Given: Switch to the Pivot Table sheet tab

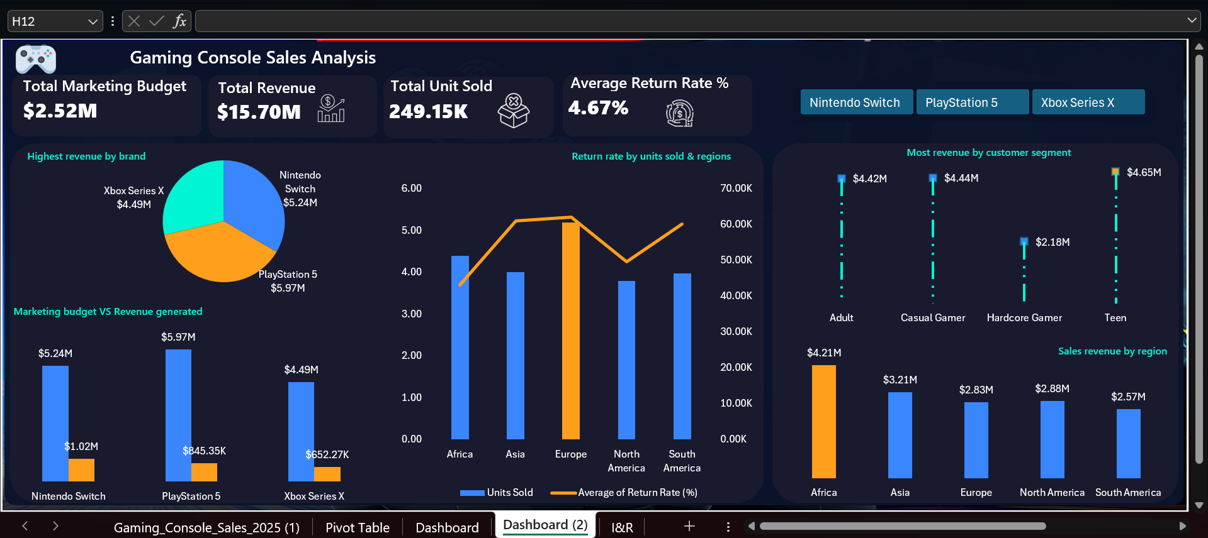Looking at the screenshot, I should [x=358, y=527].
